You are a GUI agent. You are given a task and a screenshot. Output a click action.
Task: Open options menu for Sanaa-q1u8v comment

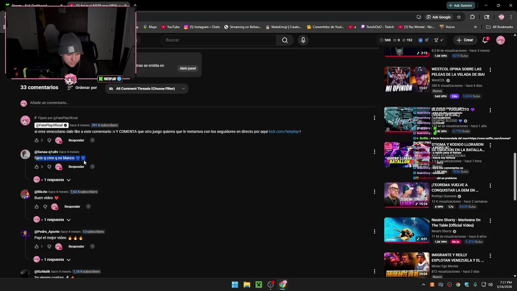coord(374,152)
